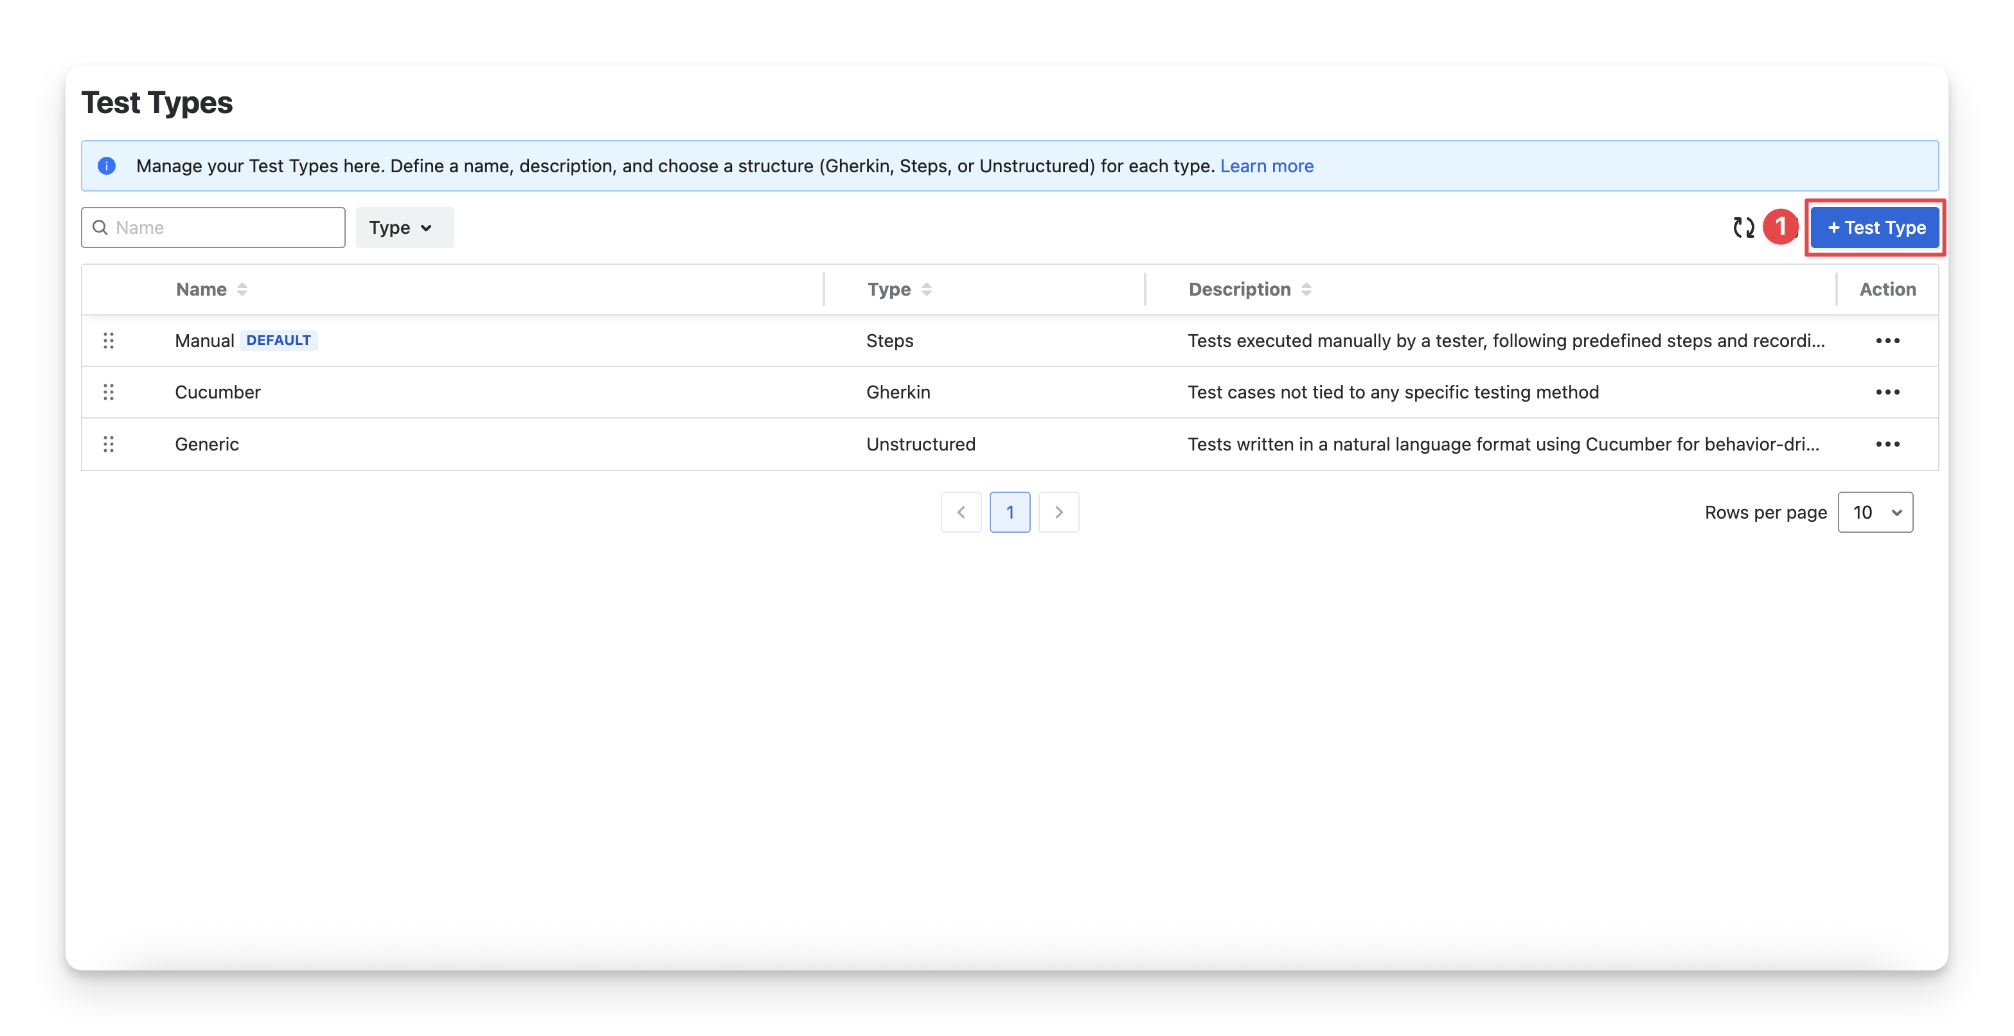Open the Learn more link

(x=1267, y=166)
